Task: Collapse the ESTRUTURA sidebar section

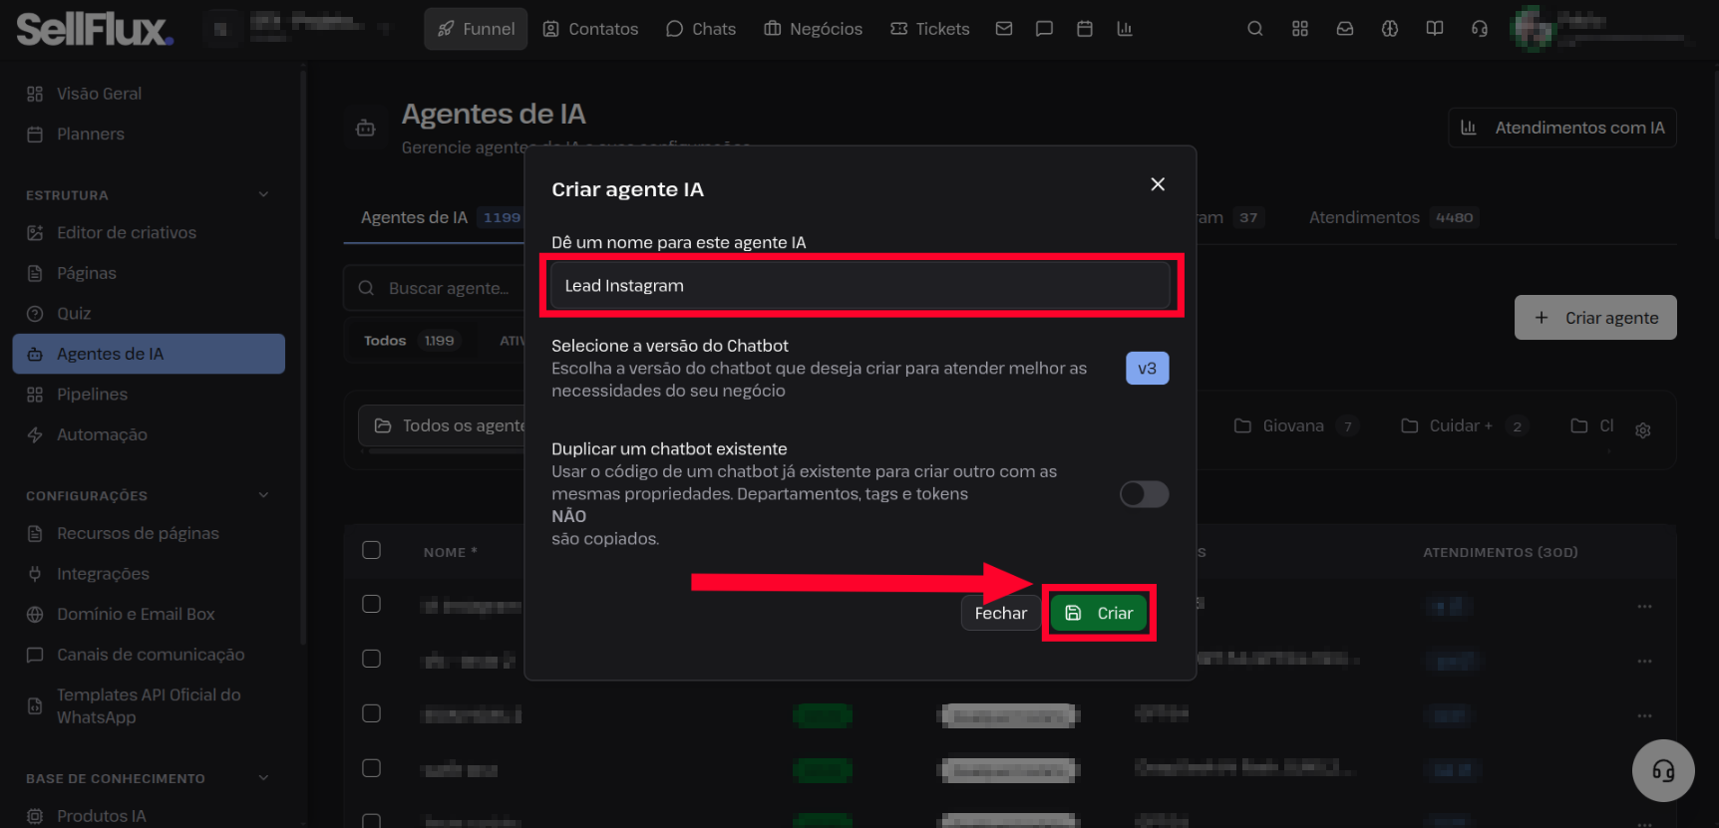Action: point(263,194)
